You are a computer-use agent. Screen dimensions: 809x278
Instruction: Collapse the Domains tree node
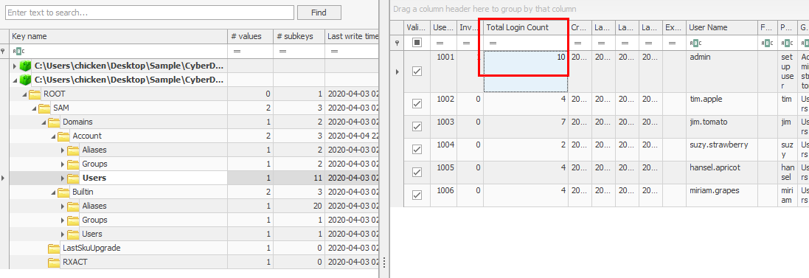44,122
